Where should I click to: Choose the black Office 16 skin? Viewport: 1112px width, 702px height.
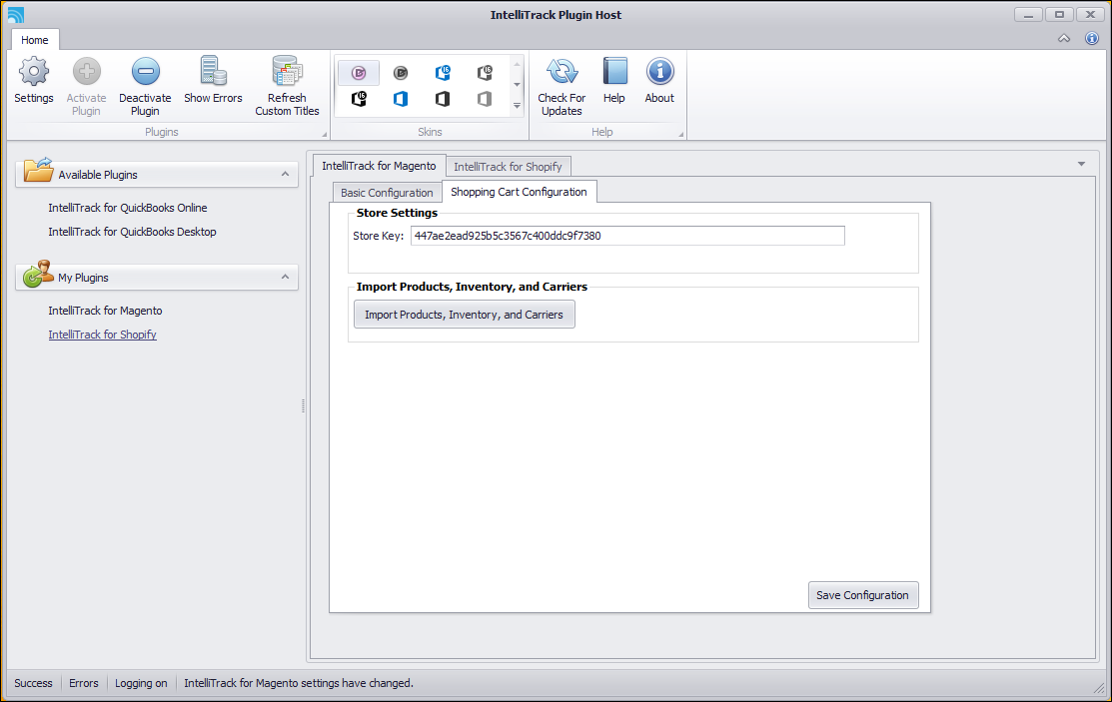pos(359,99)
